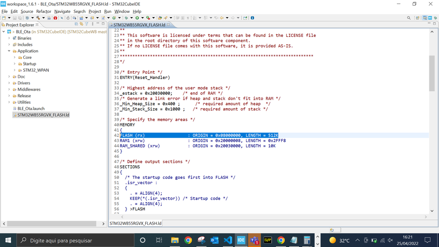The width and height of the screenshot is (439, 247).
Task: Select the STM32WB55RGVX_FLASH.ld editor tab
Action: click(x=139, y=25)
